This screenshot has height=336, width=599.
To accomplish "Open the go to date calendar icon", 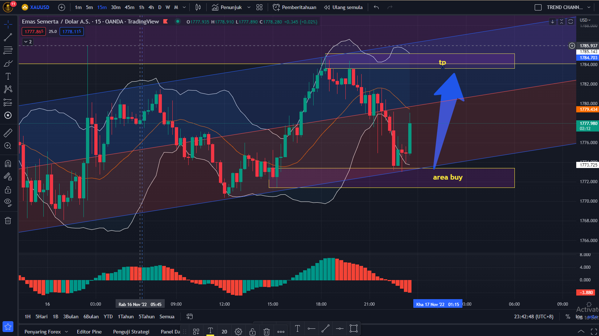I will [x=189, y=316].
